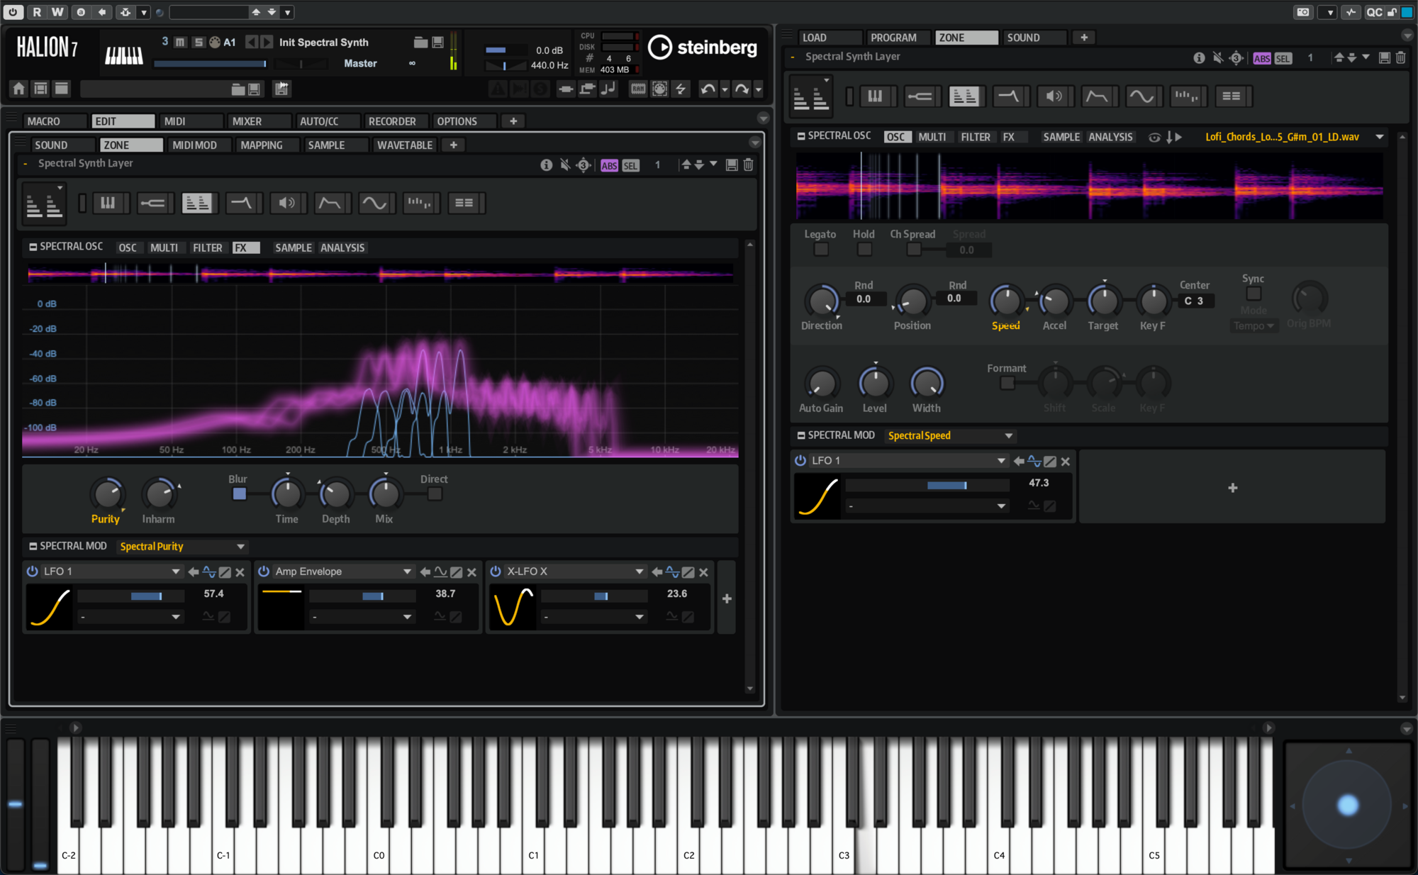This screenshot has width=1418, height=875.
Task: Click the R read automation button
Action: click(x=37, y=12)
